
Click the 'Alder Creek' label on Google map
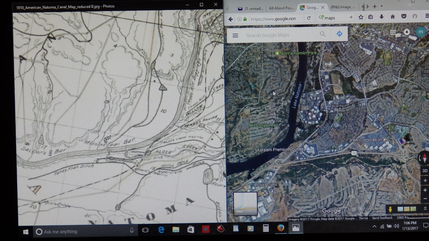click(x=267, y=185)
